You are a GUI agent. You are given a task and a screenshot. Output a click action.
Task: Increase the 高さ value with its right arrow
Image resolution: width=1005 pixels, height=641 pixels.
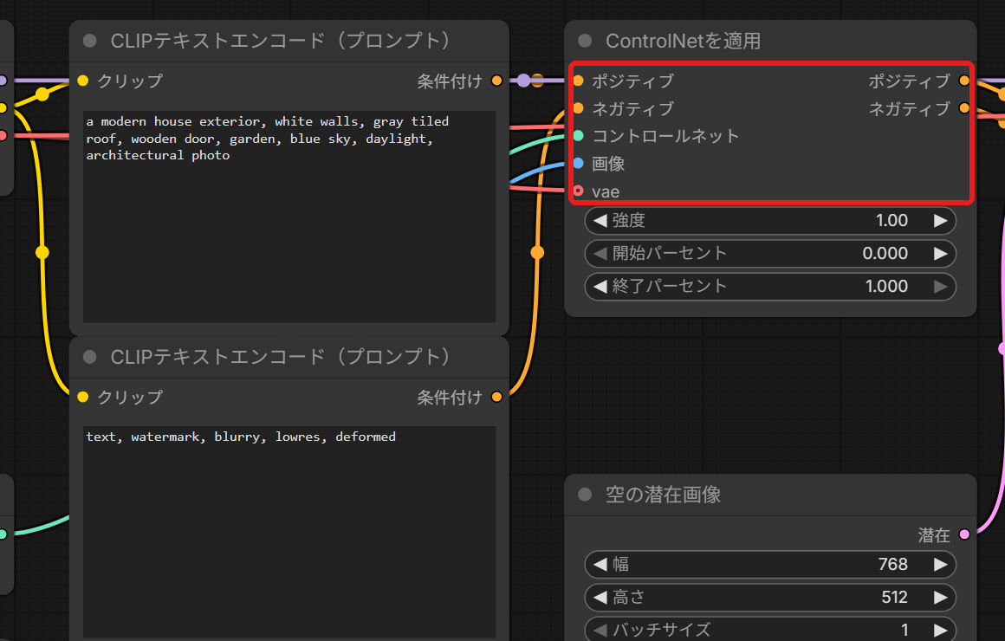pos(940,598)
